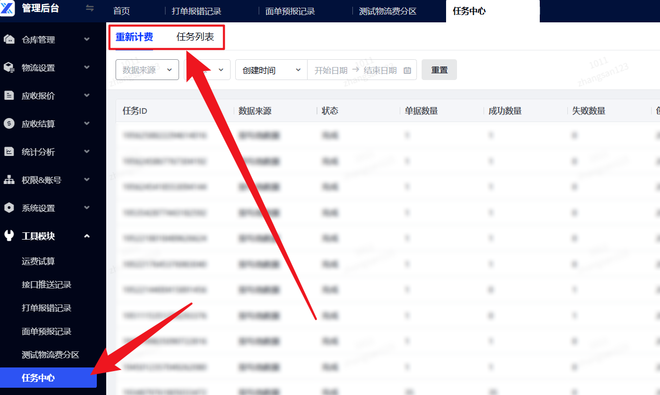Screen dimensions: 660x395
Task: Open calendar icon in date range field
Action: pos(407,70)
